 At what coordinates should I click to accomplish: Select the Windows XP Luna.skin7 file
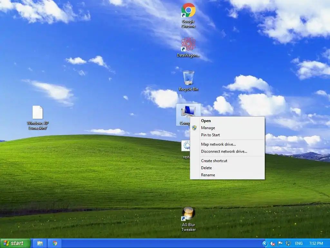pyautogui.click(x=38, y=118)
